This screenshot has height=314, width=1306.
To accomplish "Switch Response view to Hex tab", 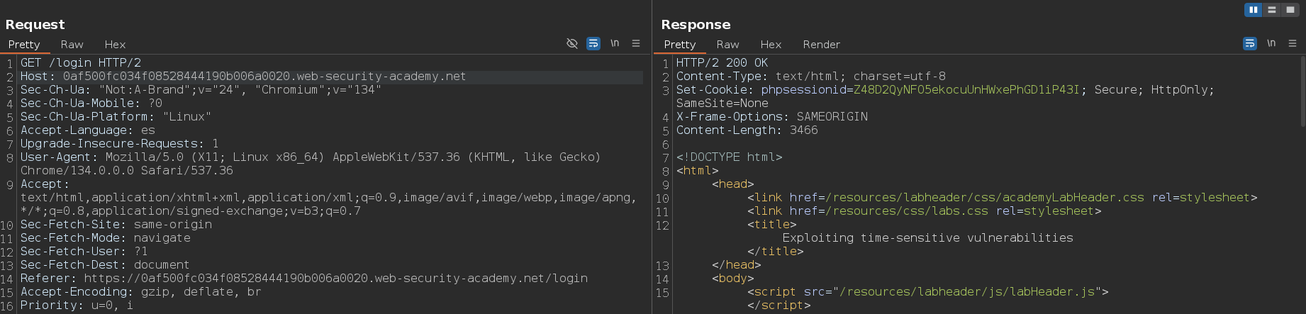I will click(771, 45).
